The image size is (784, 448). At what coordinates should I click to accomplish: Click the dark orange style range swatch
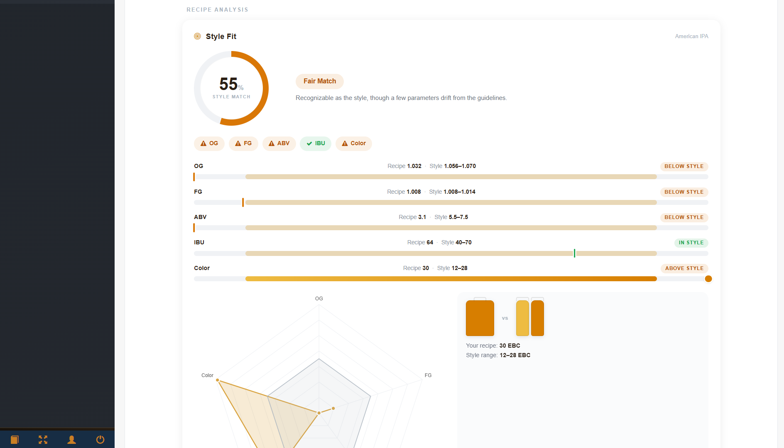coord(537,317)
